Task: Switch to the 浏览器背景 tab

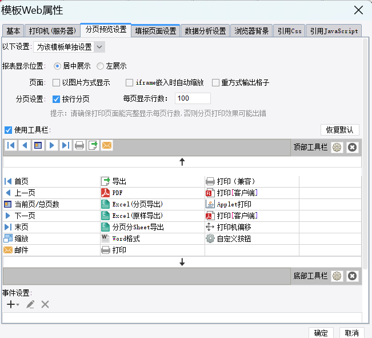Action: [251, 31]
